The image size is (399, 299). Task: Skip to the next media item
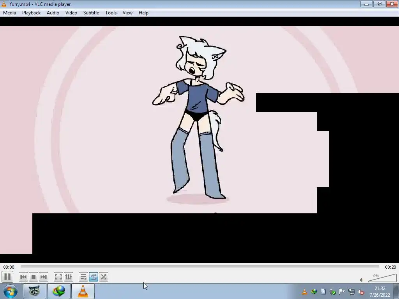click(44, 277)
